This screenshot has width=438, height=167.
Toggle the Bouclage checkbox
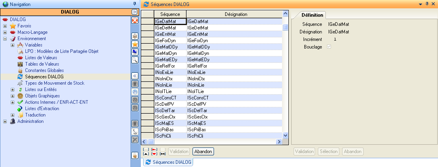[x=329, y=47]
